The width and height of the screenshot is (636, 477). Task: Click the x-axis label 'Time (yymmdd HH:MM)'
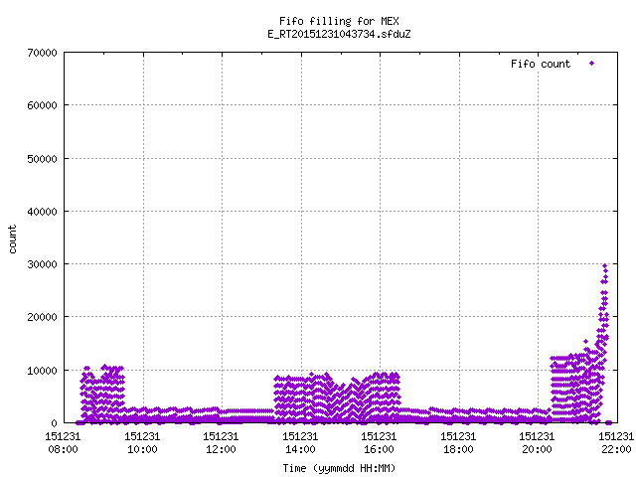[339, 468]
